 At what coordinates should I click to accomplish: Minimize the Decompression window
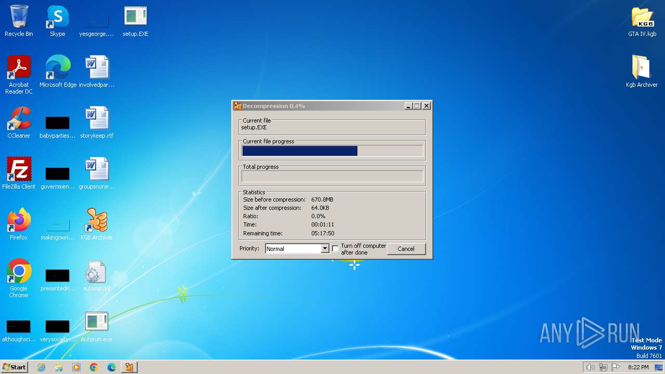click(x=409, y=106)
